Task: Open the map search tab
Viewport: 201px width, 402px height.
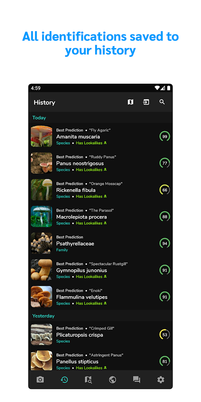Action: point(88,379)
